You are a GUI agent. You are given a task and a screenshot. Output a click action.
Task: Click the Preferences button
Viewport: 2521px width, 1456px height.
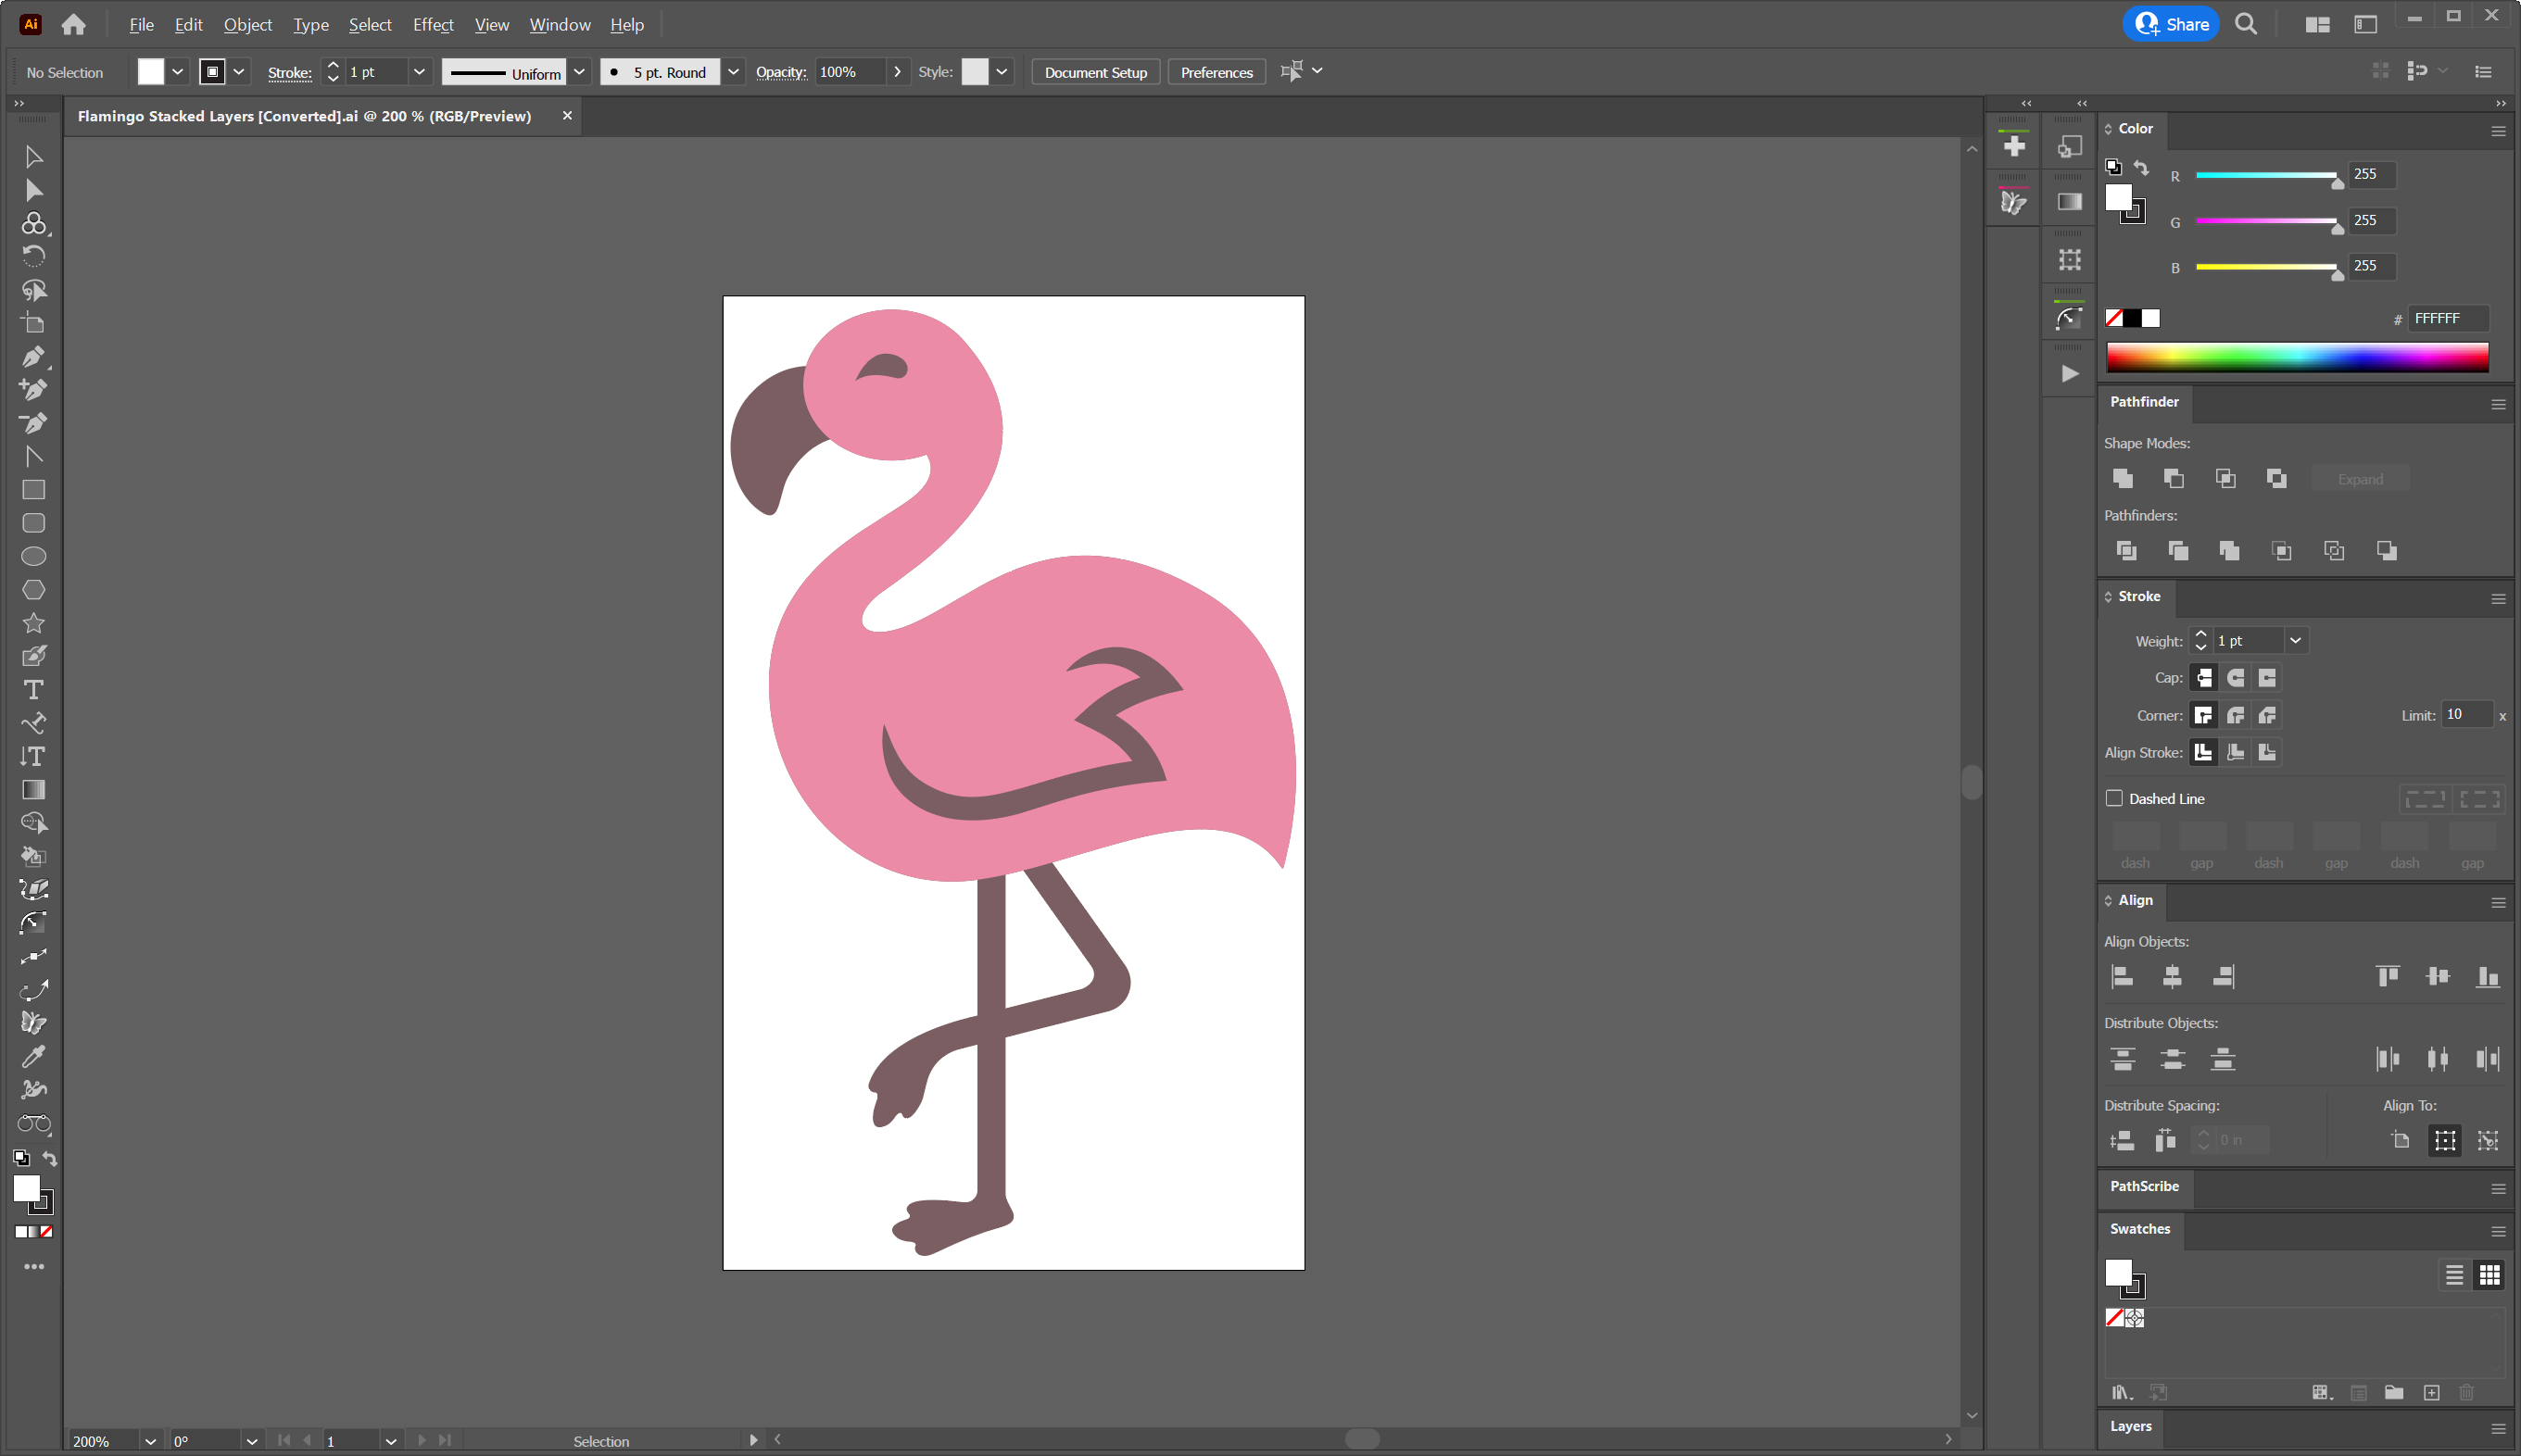[1216, 72]
